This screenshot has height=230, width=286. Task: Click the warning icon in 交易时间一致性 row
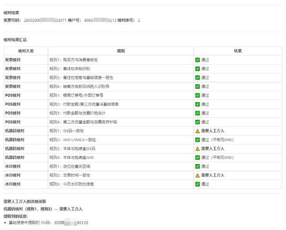197,175
